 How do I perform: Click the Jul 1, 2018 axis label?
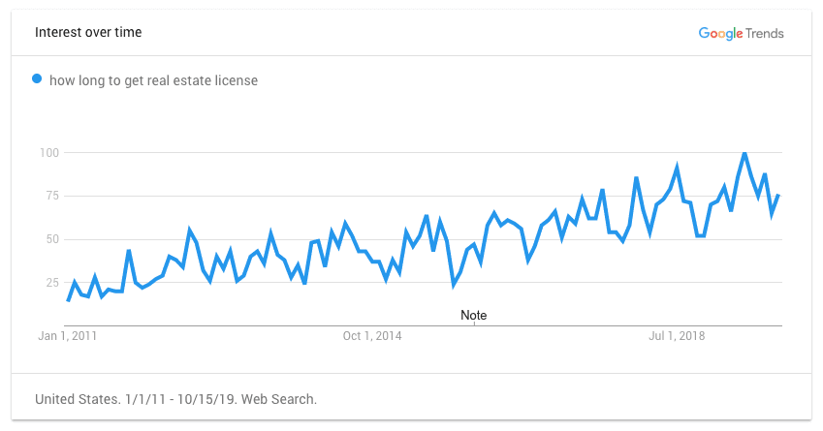tap(677, 336)
